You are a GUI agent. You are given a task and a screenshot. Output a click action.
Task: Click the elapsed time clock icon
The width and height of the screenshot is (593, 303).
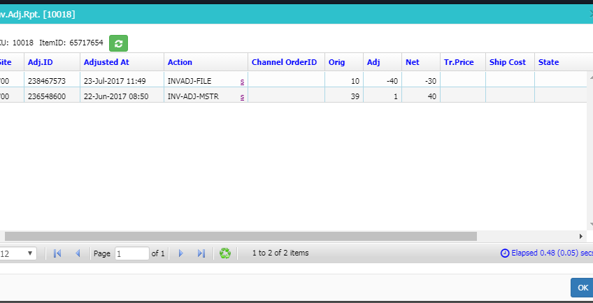(505, 253)
